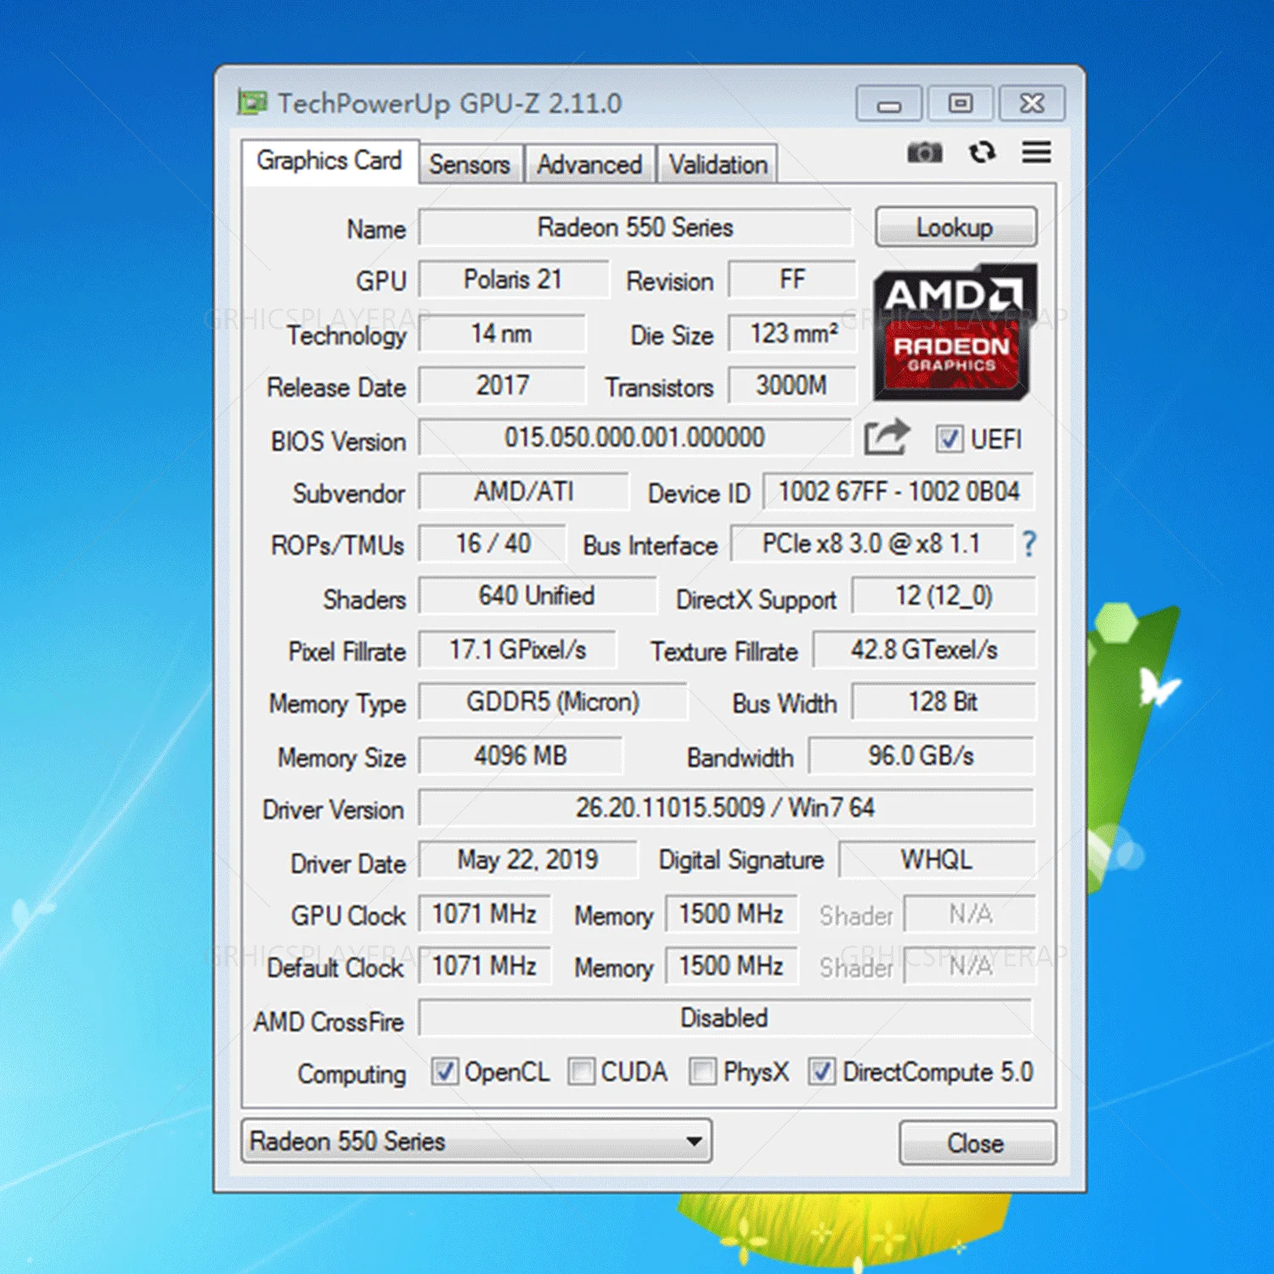Click the GPU Clock row Memory 1500 MHz

[731, 914]
